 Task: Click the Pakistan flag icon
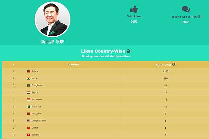pyautogui.click(x=29, y=107)
